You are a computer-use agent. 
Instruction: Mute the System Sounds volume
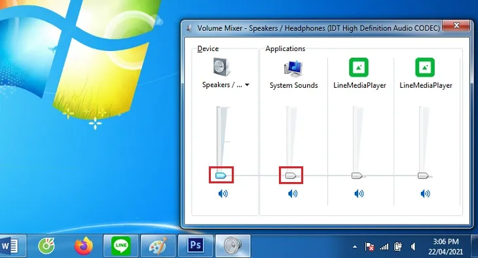293,193
